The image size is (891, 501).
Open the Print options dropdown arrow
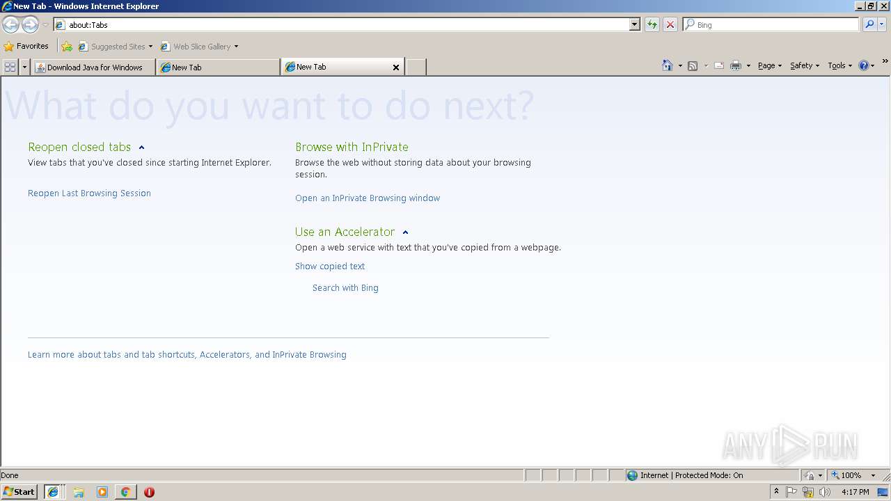pos(748,66)
